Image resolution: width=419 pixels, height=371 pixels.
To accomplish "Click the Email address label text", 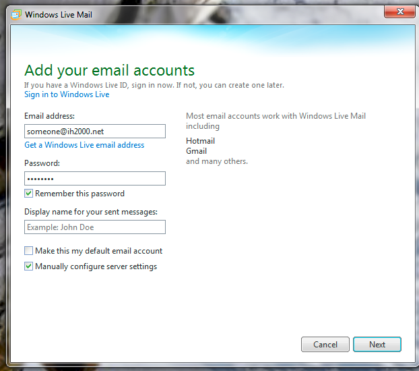I will click(49, 116).
